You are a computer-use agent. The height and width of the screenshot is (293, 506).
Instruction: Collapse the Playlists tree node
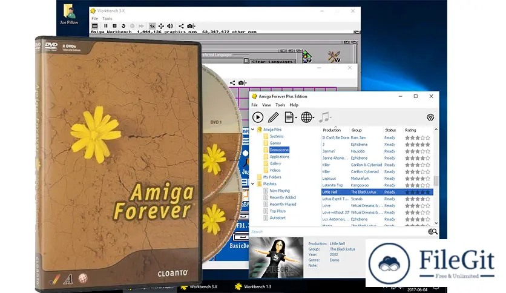pos(253,183)
